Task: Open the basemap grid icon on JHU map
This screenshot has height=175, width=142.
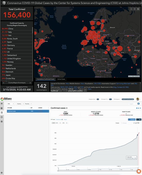Action: 138,9
